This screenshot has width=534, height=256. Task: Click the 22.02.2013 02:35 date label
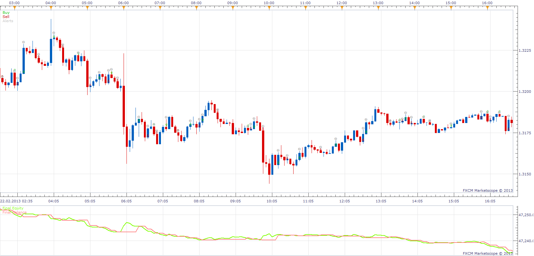tap(16, 201)
